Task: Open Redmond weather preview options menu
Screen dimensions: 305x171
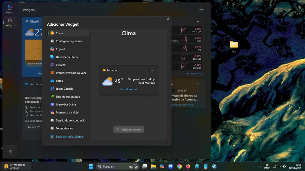Action: (151, 70)
